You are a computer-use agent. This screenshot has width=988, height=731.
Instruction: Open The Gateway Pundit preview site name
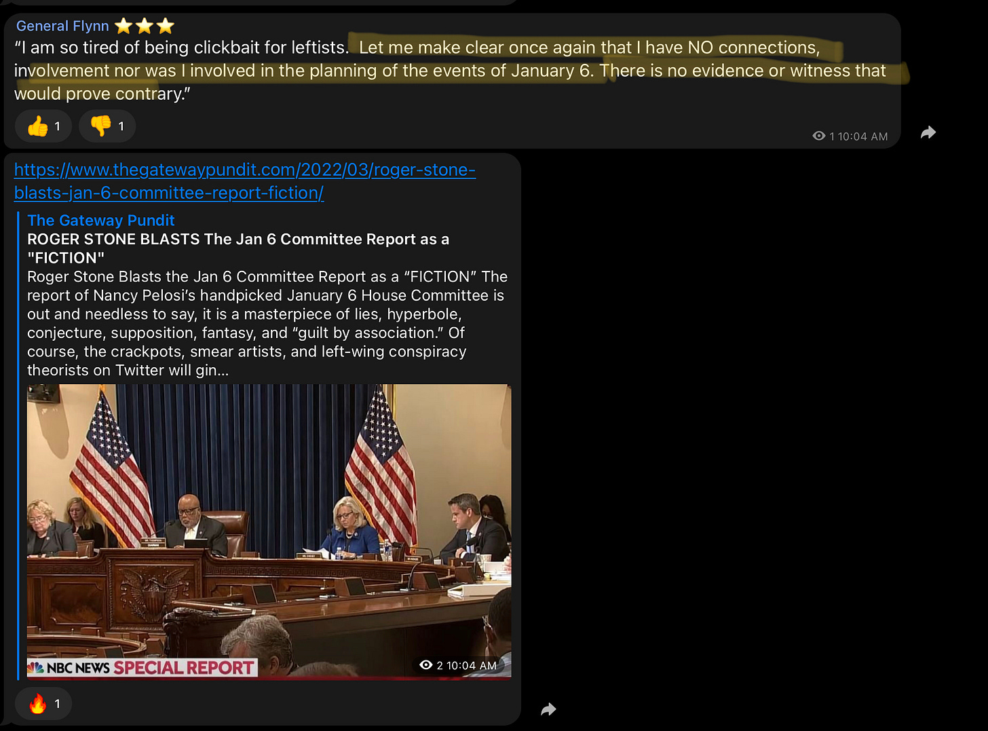point(101,221)
